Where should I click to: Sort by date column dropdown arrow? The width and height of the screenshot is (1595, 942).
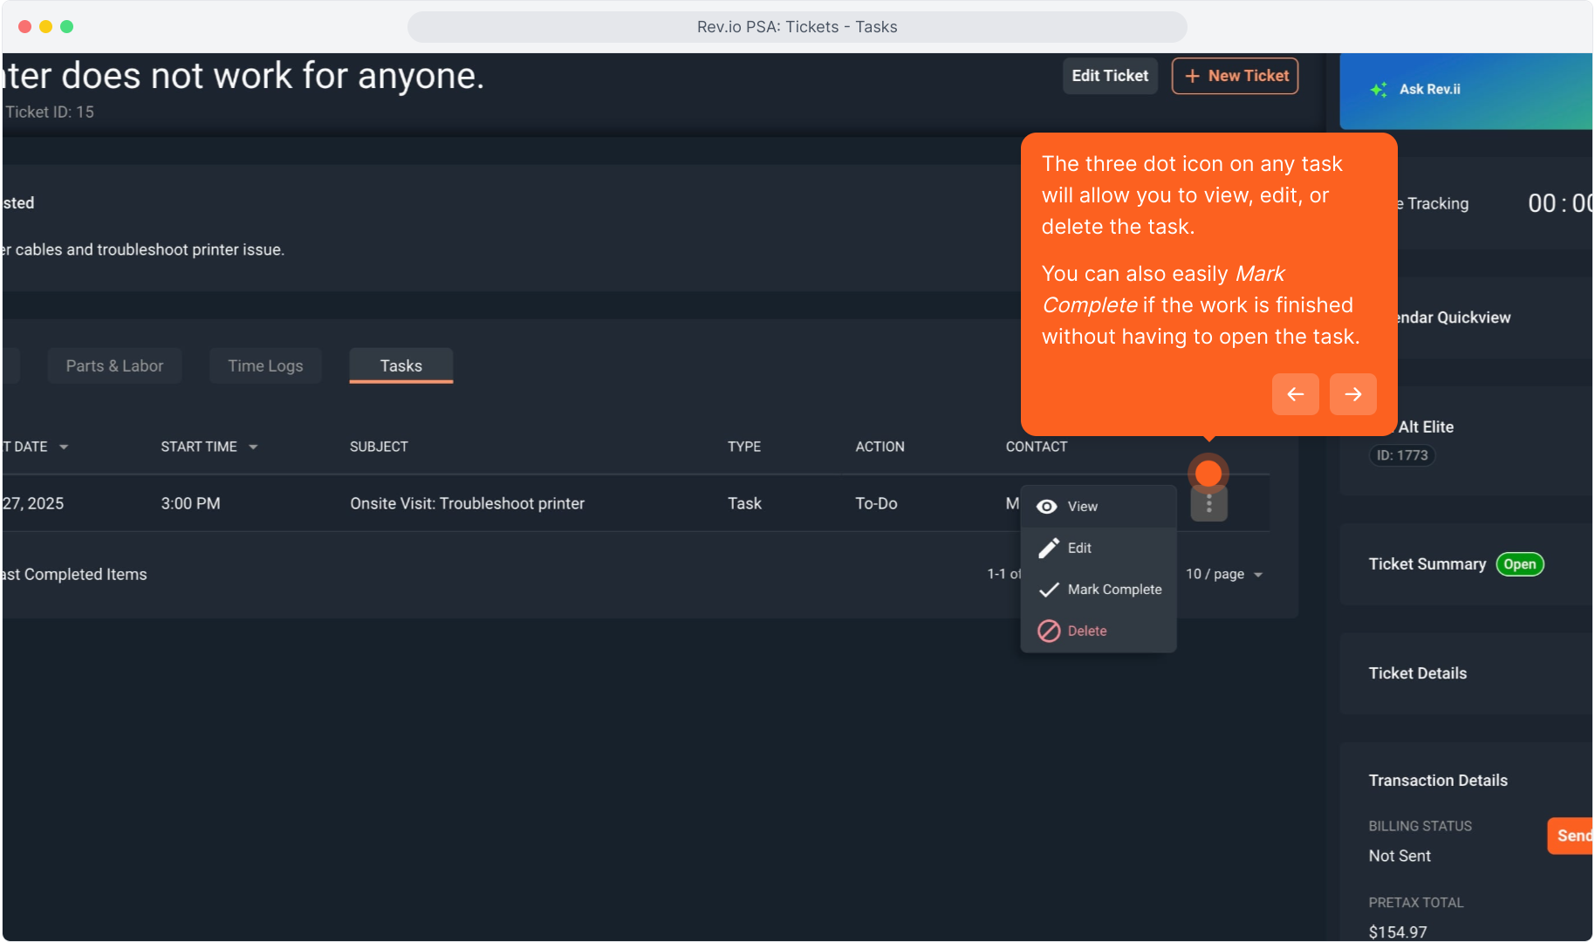tap(64, 447)
